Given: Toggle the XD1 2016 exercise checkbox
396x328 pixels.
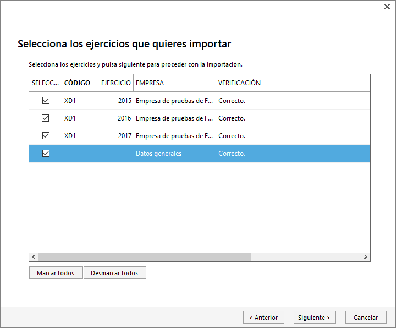Looking at the screenshot, I should [x=46, y=118].
